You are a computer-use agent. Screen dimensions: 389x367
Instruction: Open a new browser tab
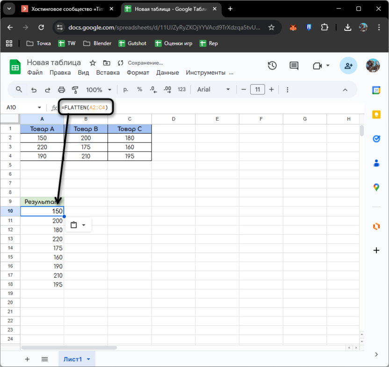point(230,9)
